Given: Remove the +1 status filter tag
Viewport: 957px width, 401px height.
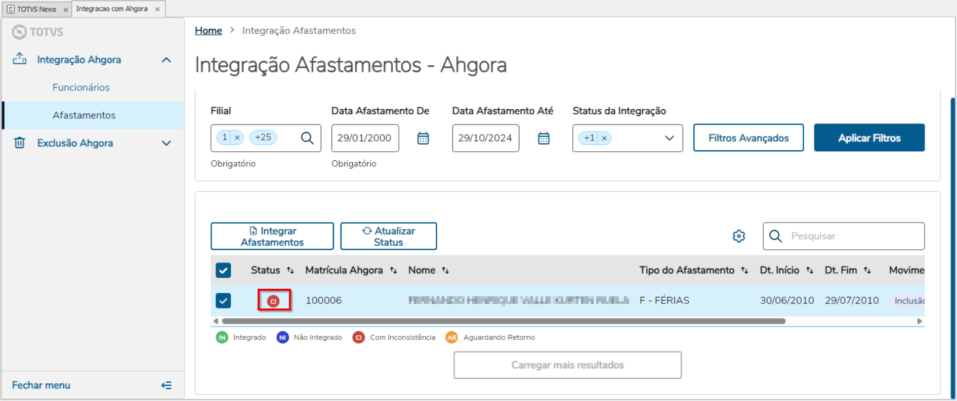Looking at the screenshot, I should [604, 138].
